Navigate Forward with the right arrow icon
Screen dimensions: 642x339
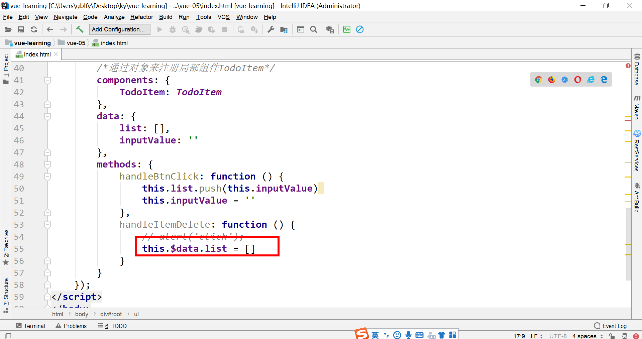click(63, 29)
